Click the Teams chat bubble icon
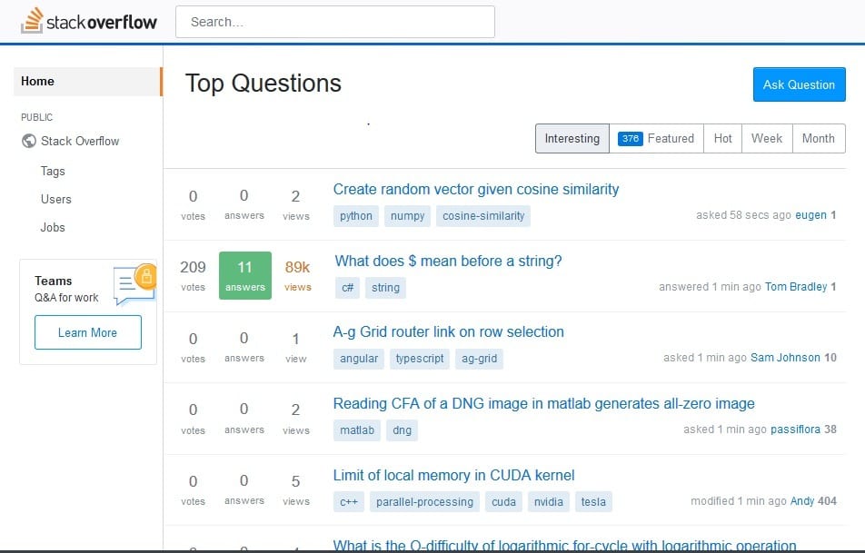 (129, 284)
